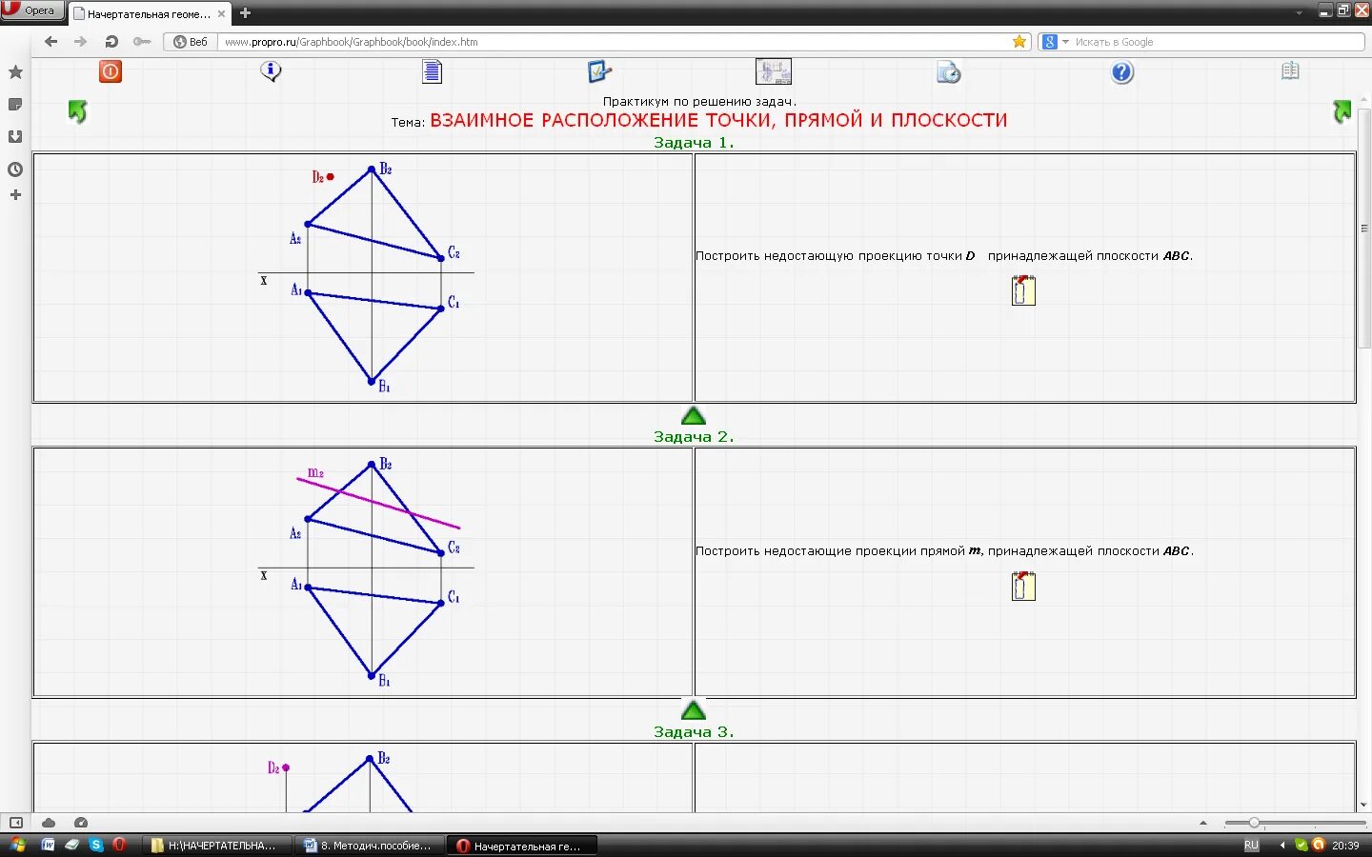Click the browser Forward arrow

80,41
